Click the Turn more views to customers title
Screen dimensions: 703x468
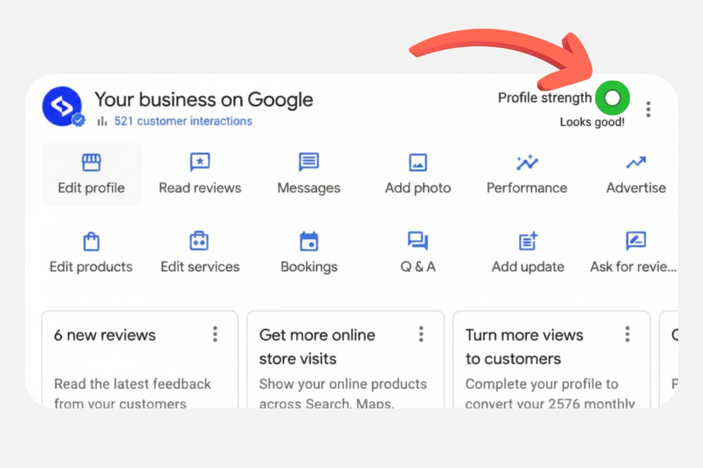[x=524, y=347]
